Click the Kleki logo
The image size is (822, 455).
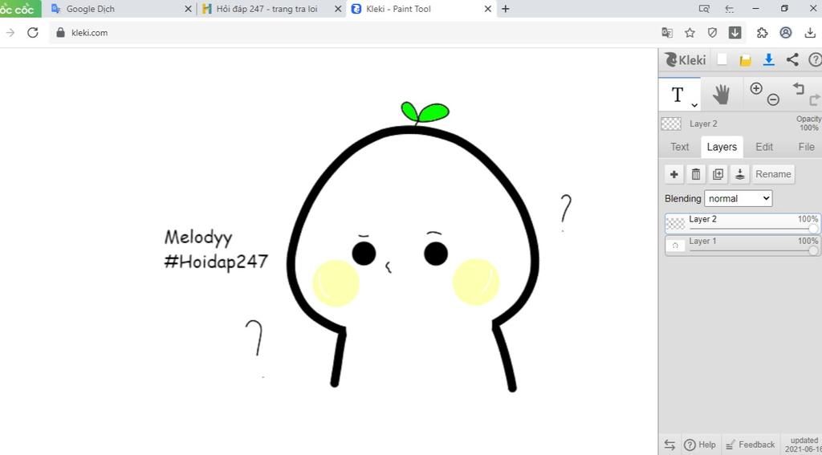686,59
